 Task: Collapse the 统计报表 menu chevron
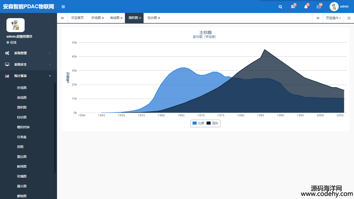(x=50, y=76)
